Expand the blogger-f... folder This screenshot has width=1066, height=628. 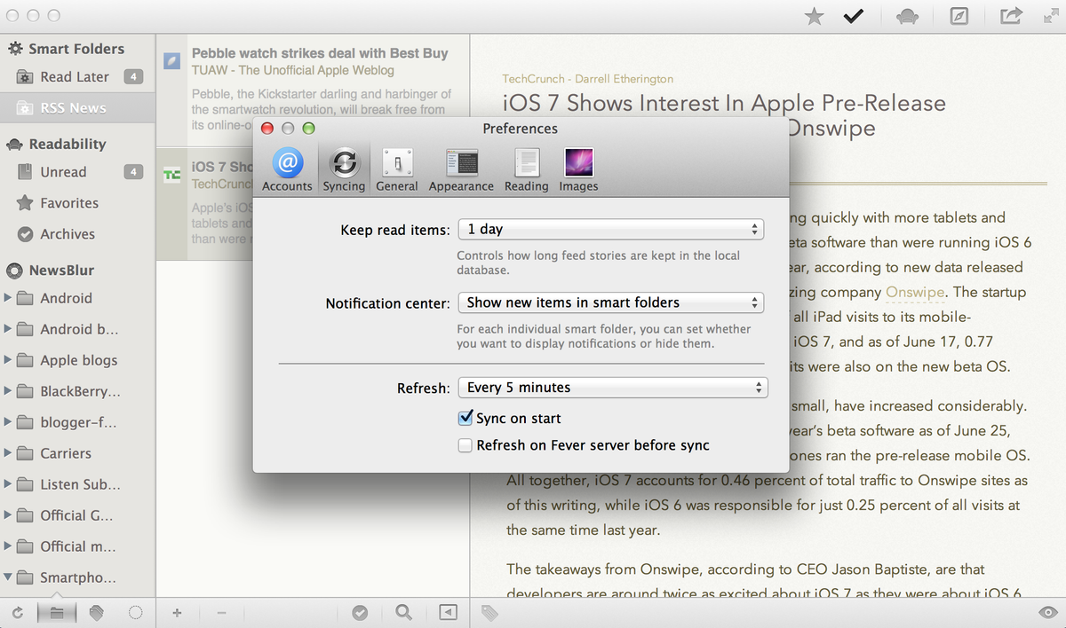click(x=8, y=422)
